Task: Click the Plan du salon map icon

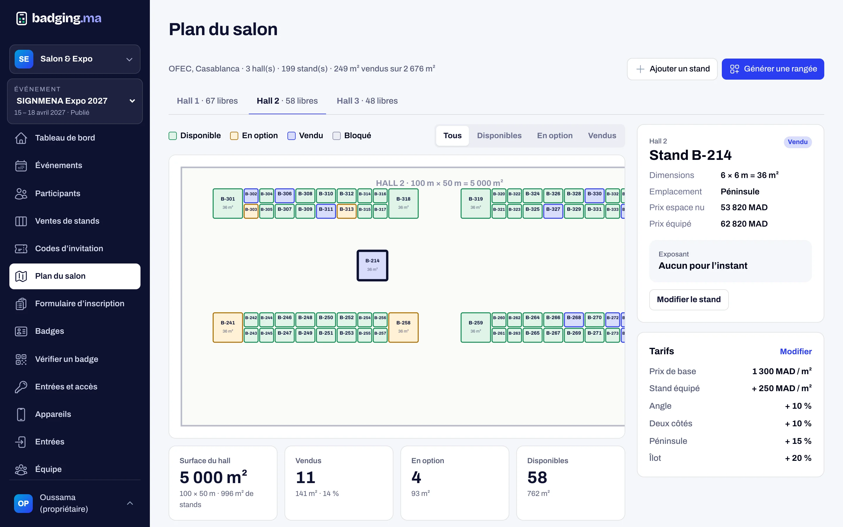Action: (21, 276)
